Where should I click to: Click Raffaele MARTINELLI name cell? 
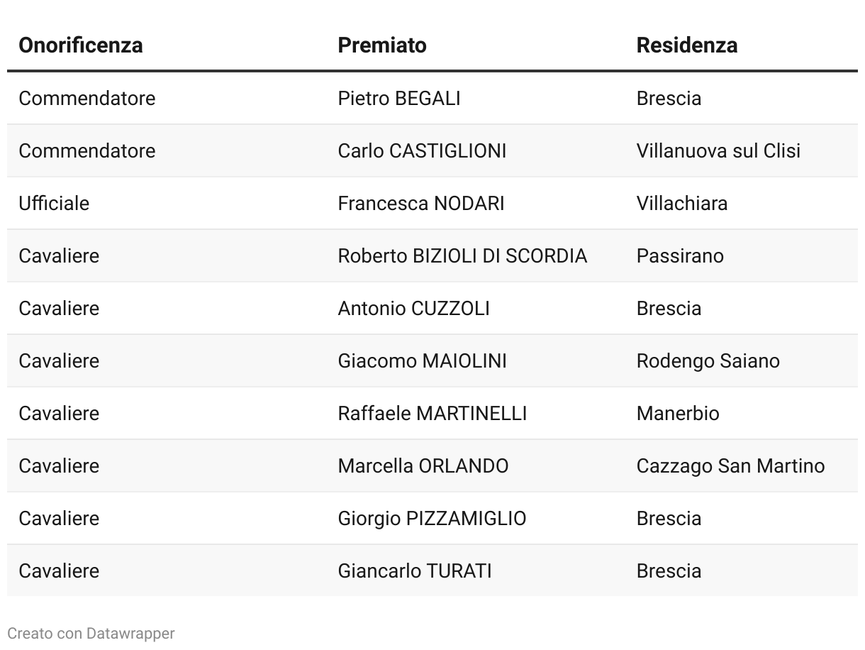tap(432, 413)
